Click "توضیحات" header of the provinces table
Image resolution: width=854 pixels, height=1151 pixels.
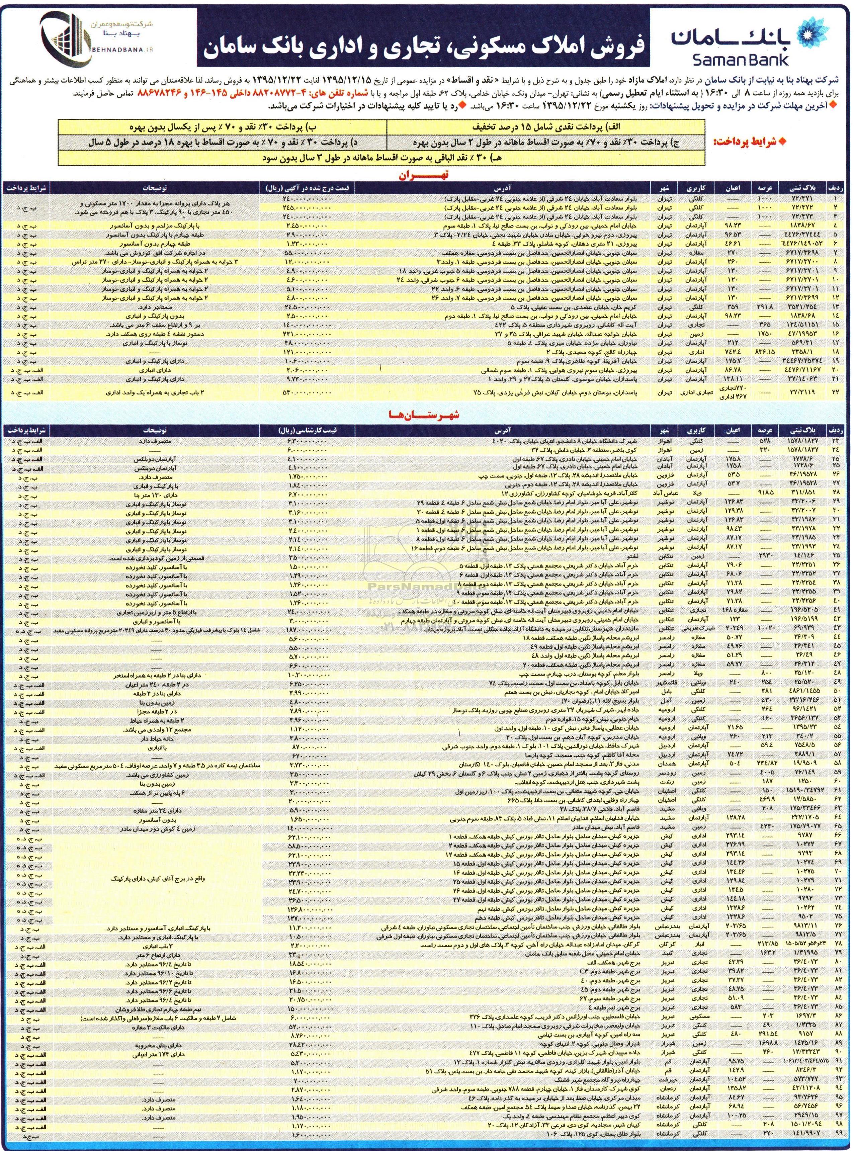click(162, 431)
